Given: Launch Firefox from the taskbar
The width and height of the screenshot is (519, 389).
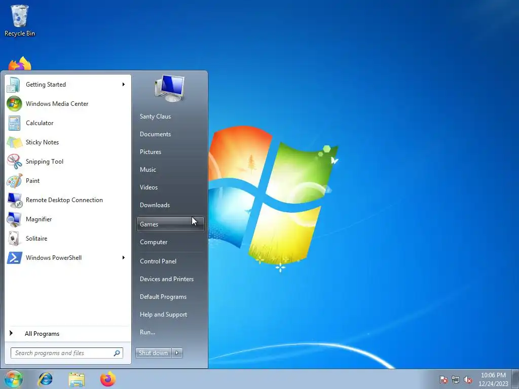Looking at the screenshot, I should click(x=108, y=379).
